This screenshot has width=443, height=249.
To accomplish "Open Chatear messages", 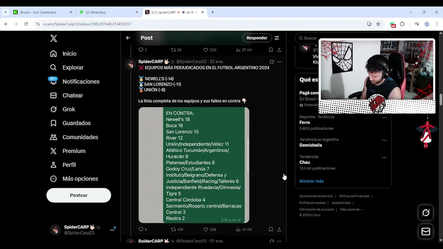I will [66, 95].
